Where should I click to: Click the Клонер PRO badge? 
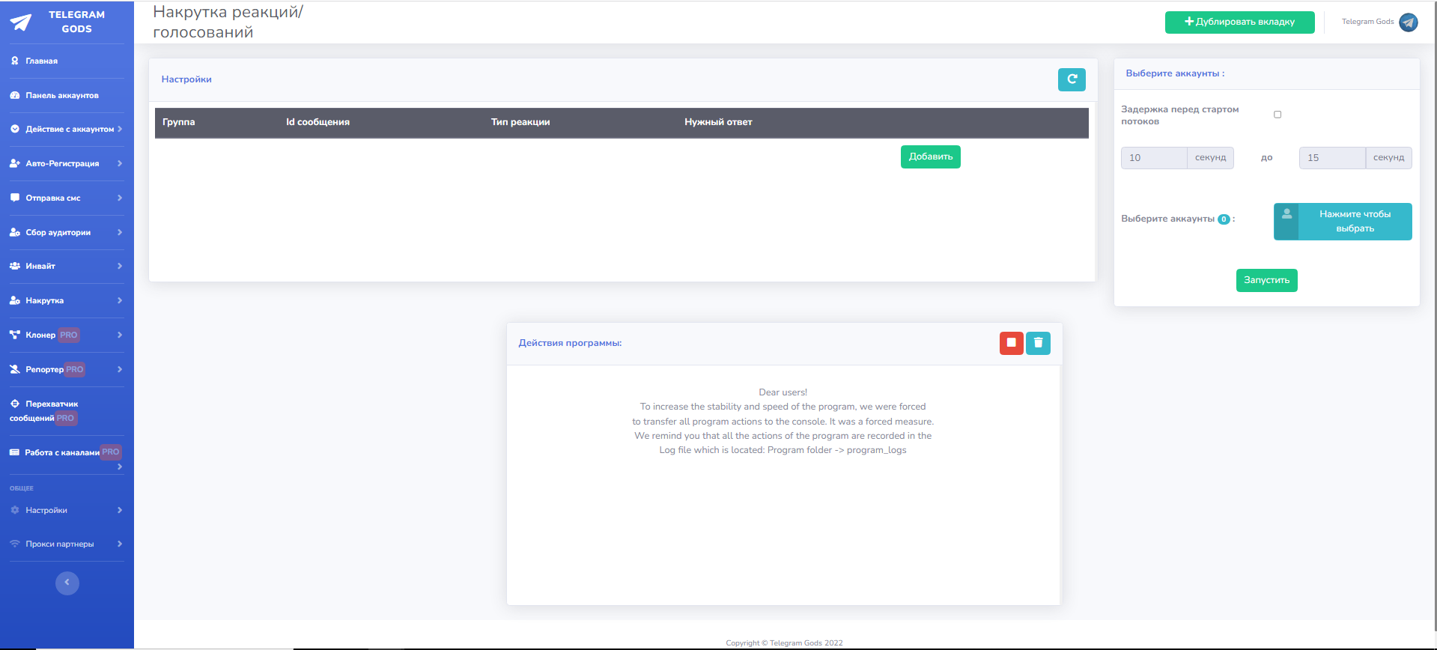click(69, 335)
